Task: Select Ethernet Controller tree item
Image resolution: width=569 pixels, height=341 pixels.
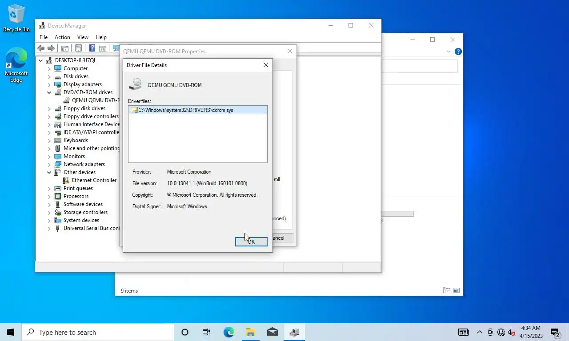Action: coord(94,180)
